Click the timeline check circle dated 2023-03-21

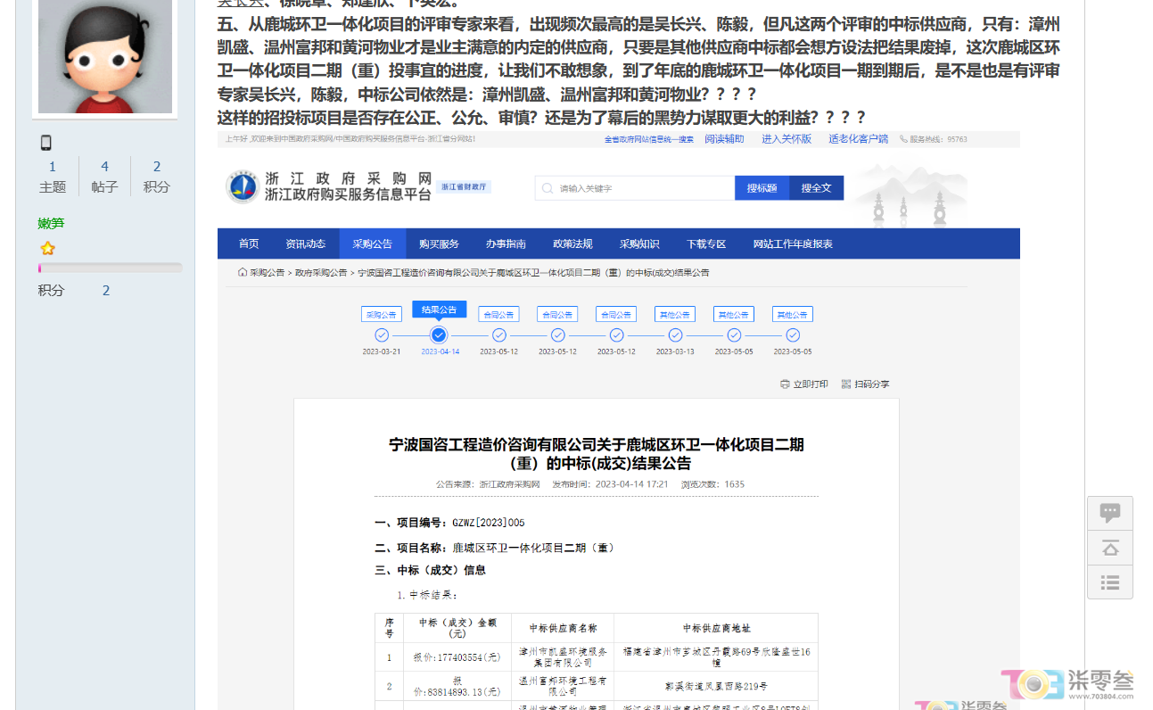point(382,335)
